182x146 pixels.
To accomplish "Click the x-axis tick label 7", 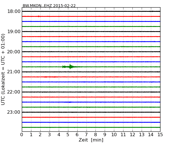I will pos(86,135).
